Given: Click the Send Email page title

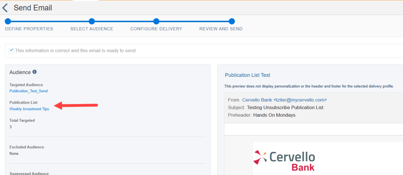Looking at the screenshot, I should tap(33, 8).
